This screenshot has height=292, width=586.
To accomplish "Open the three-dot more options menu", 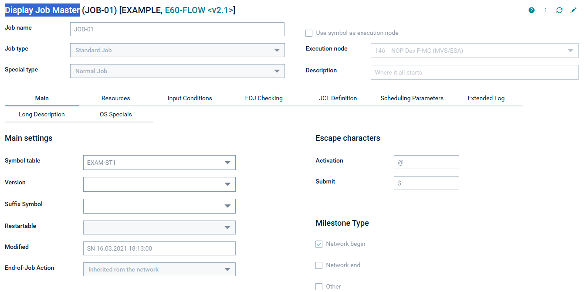I will tap(545, 10).
